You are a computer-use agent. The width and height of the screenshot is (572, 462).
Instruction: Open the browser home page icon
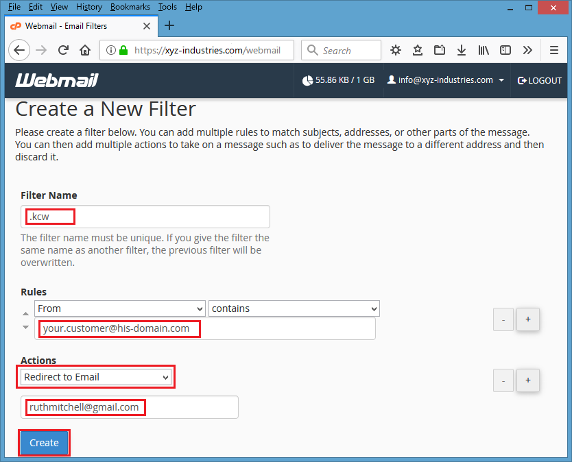click(85, 50)
